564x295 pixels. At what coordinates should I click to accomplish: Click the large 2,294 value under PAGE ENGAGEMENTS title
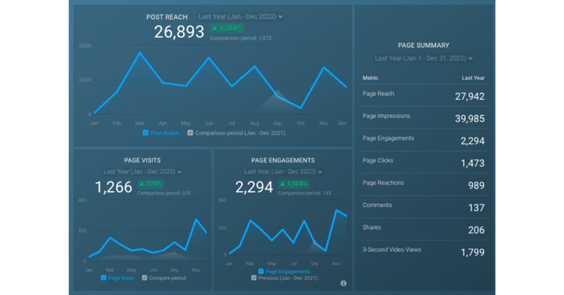(x=254, y=187)
